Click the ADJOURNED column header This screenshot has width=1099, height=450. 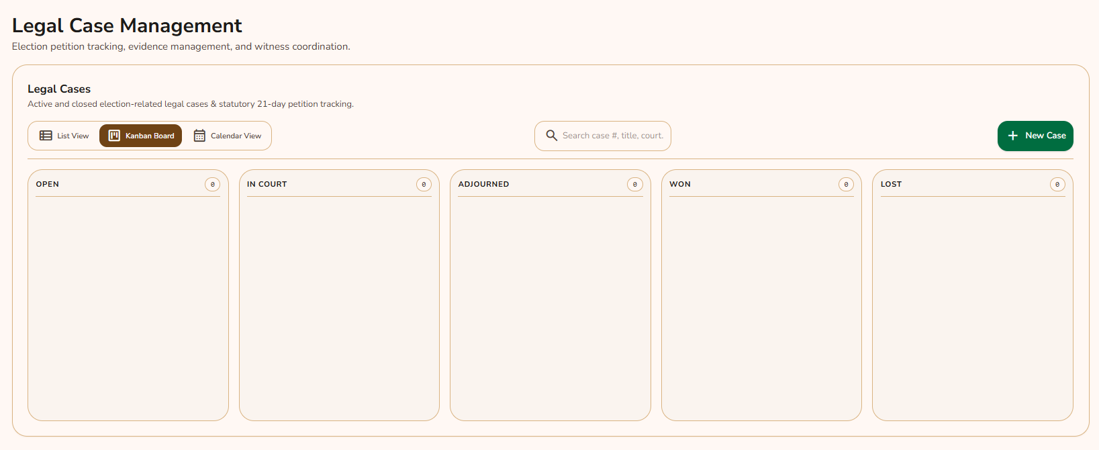point(483,184)
